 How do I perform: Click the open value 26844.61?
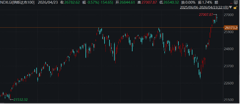coord(127,2)
